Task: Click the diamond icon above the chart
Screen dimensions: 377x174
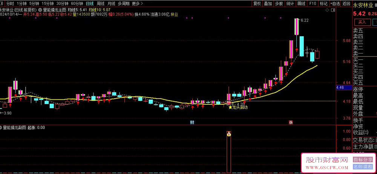Action: point(327,10)
